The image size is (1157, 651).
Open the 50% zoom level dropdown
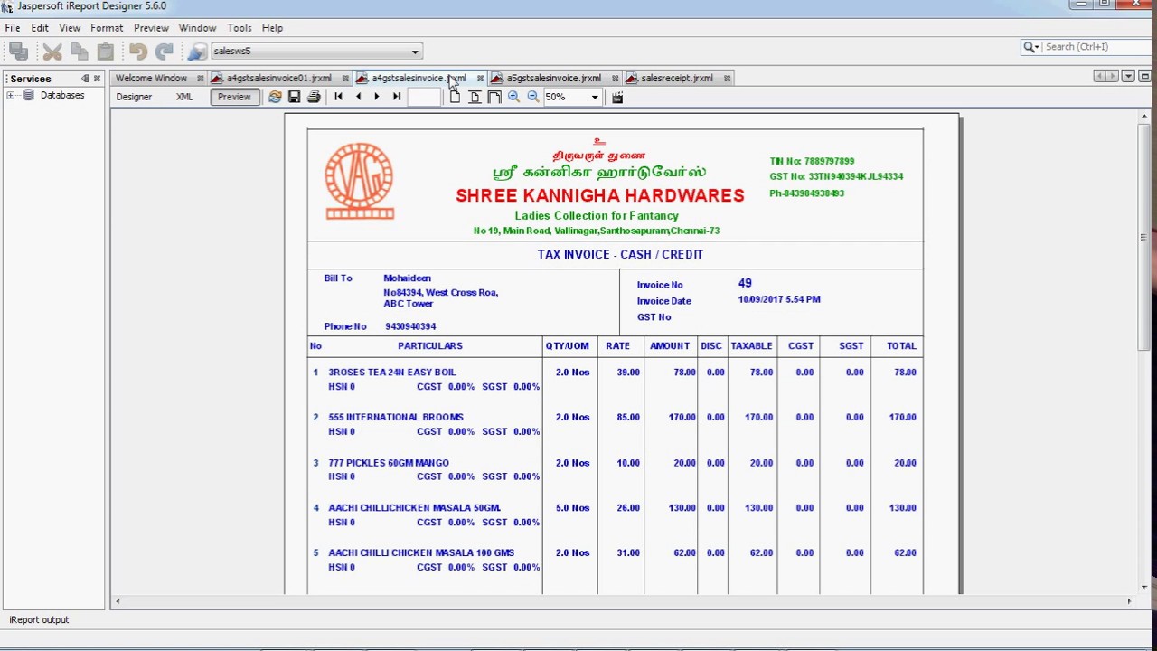coord(595,97)
